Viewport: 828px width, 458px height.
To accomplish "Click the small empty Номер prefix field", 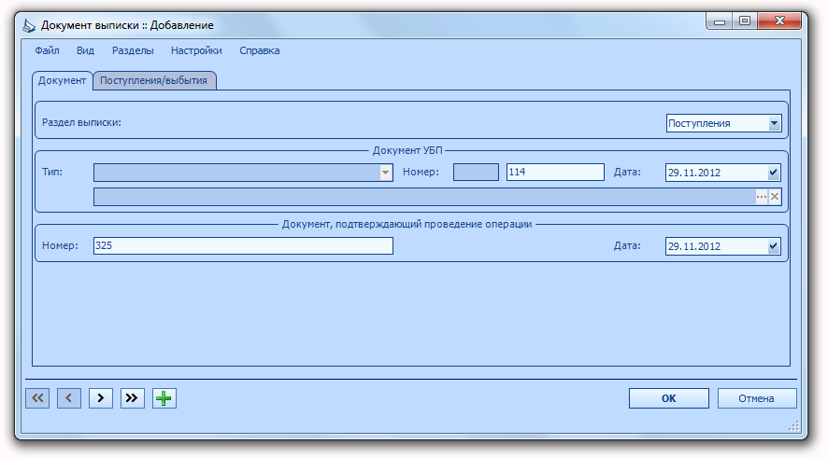I will [x=476, y=173].
